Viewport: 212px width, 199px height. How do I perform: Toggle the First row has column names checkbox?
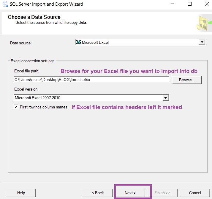(x=16, y=107)
